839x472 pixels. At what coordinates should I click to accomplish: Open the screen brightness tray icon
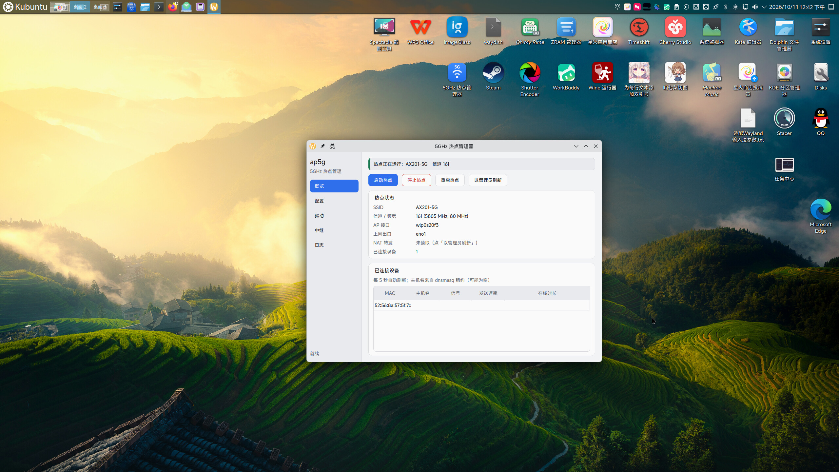[x=735, y=7]
